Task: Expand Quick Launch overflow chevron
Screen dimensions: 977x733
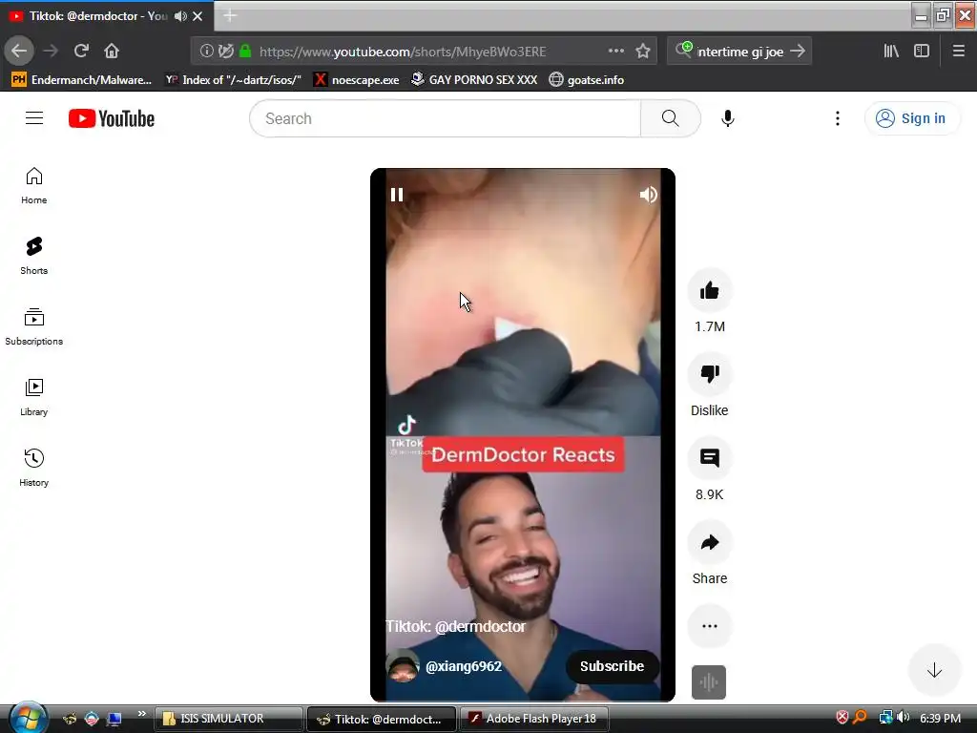Action: pos(141,714)
